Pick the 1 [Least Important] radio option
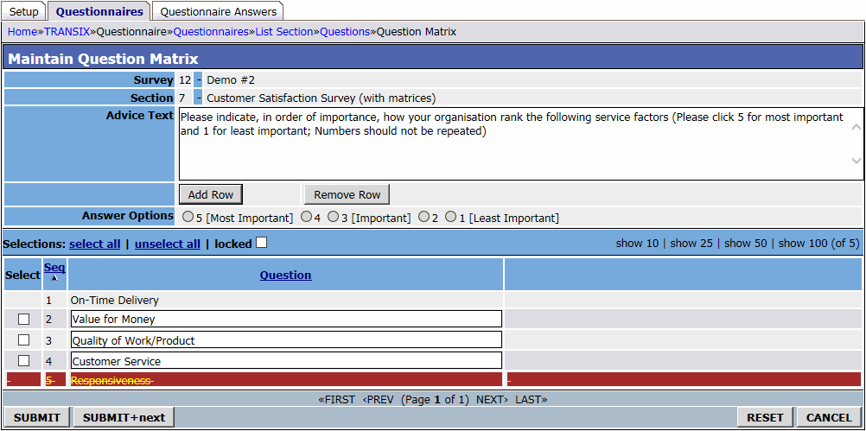This screenshot has width=866, height=431. pyautogui.click(x=450, y=218)
